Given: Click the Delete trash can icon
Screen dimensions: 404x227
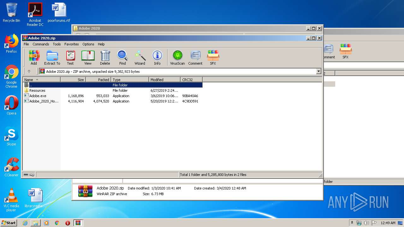Looking at the screenshot, I should coord(105,57).
